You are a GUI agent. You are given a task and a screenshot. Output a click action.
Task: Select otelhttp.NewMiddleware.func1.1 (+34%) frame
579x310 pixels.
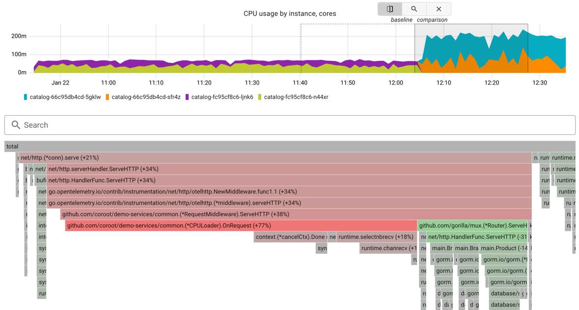tap(289, 192)
